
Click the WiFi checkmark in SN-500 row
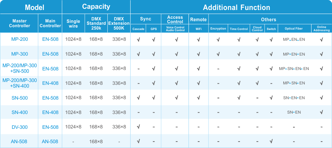(199, 98)
